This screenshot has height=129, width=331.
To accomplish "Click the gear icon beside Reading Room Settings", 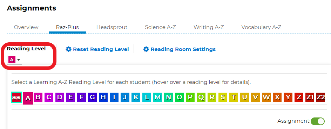I will coord(146,49).
